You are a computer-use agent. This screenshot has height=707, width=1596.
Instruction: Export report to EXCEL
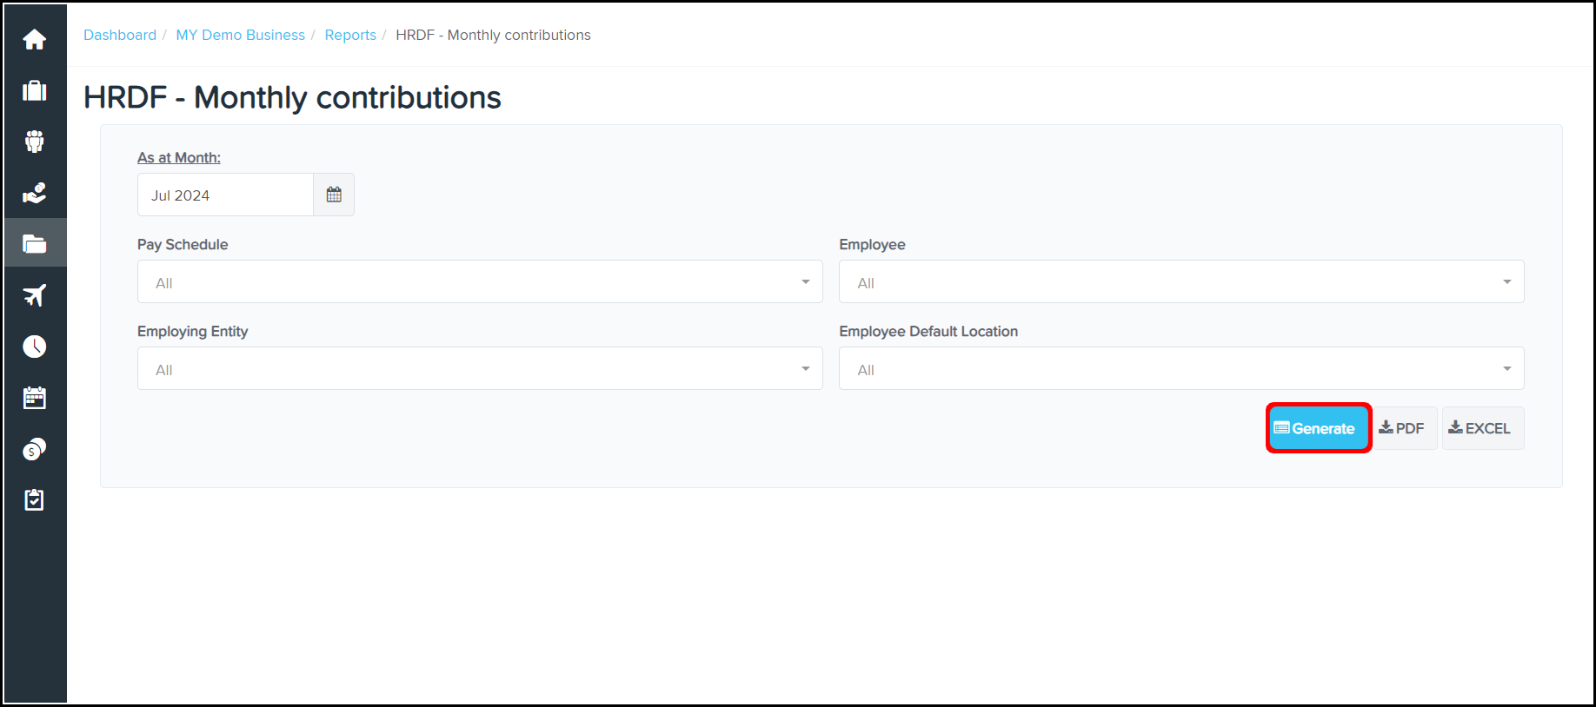pos(1481,428)
